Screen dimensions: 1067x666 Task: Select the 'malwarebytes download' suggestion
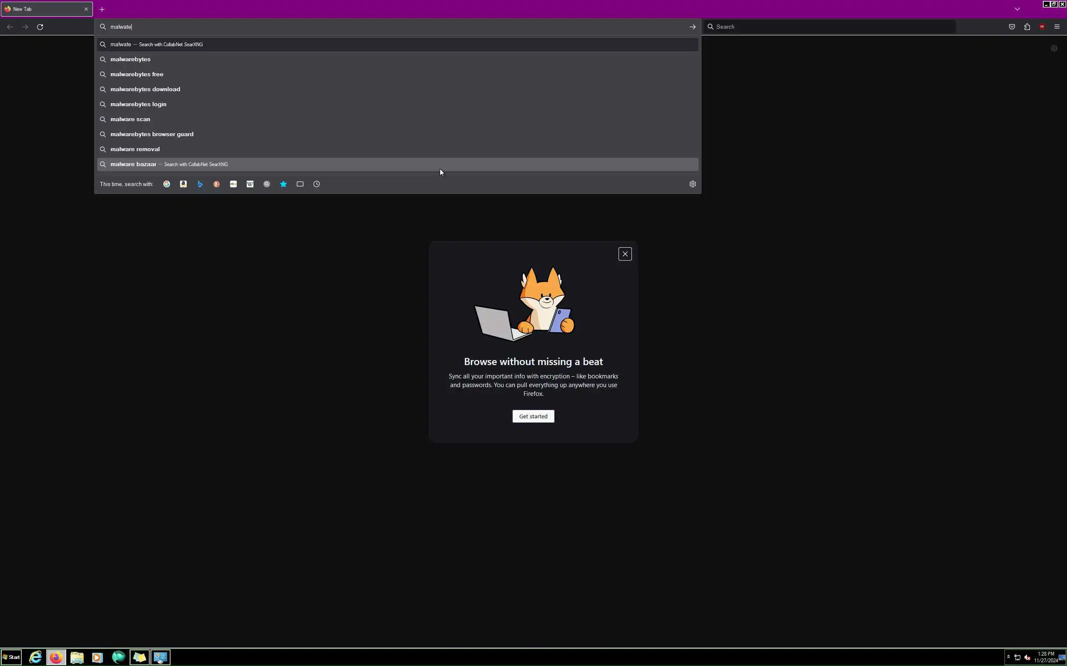pyautogui.click(x=145, y=89)
